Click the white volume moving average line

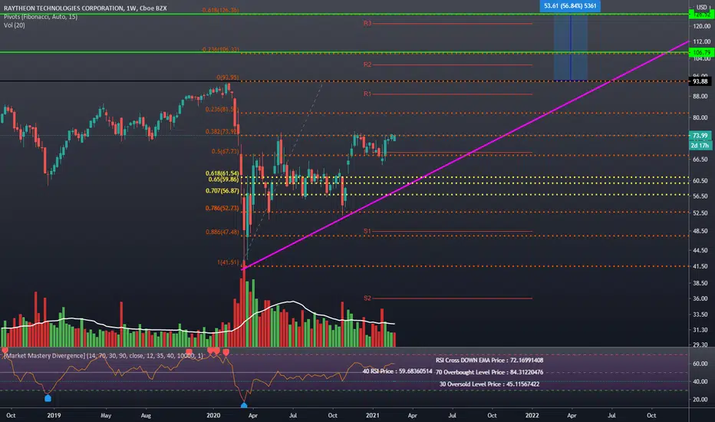(198, 319)
